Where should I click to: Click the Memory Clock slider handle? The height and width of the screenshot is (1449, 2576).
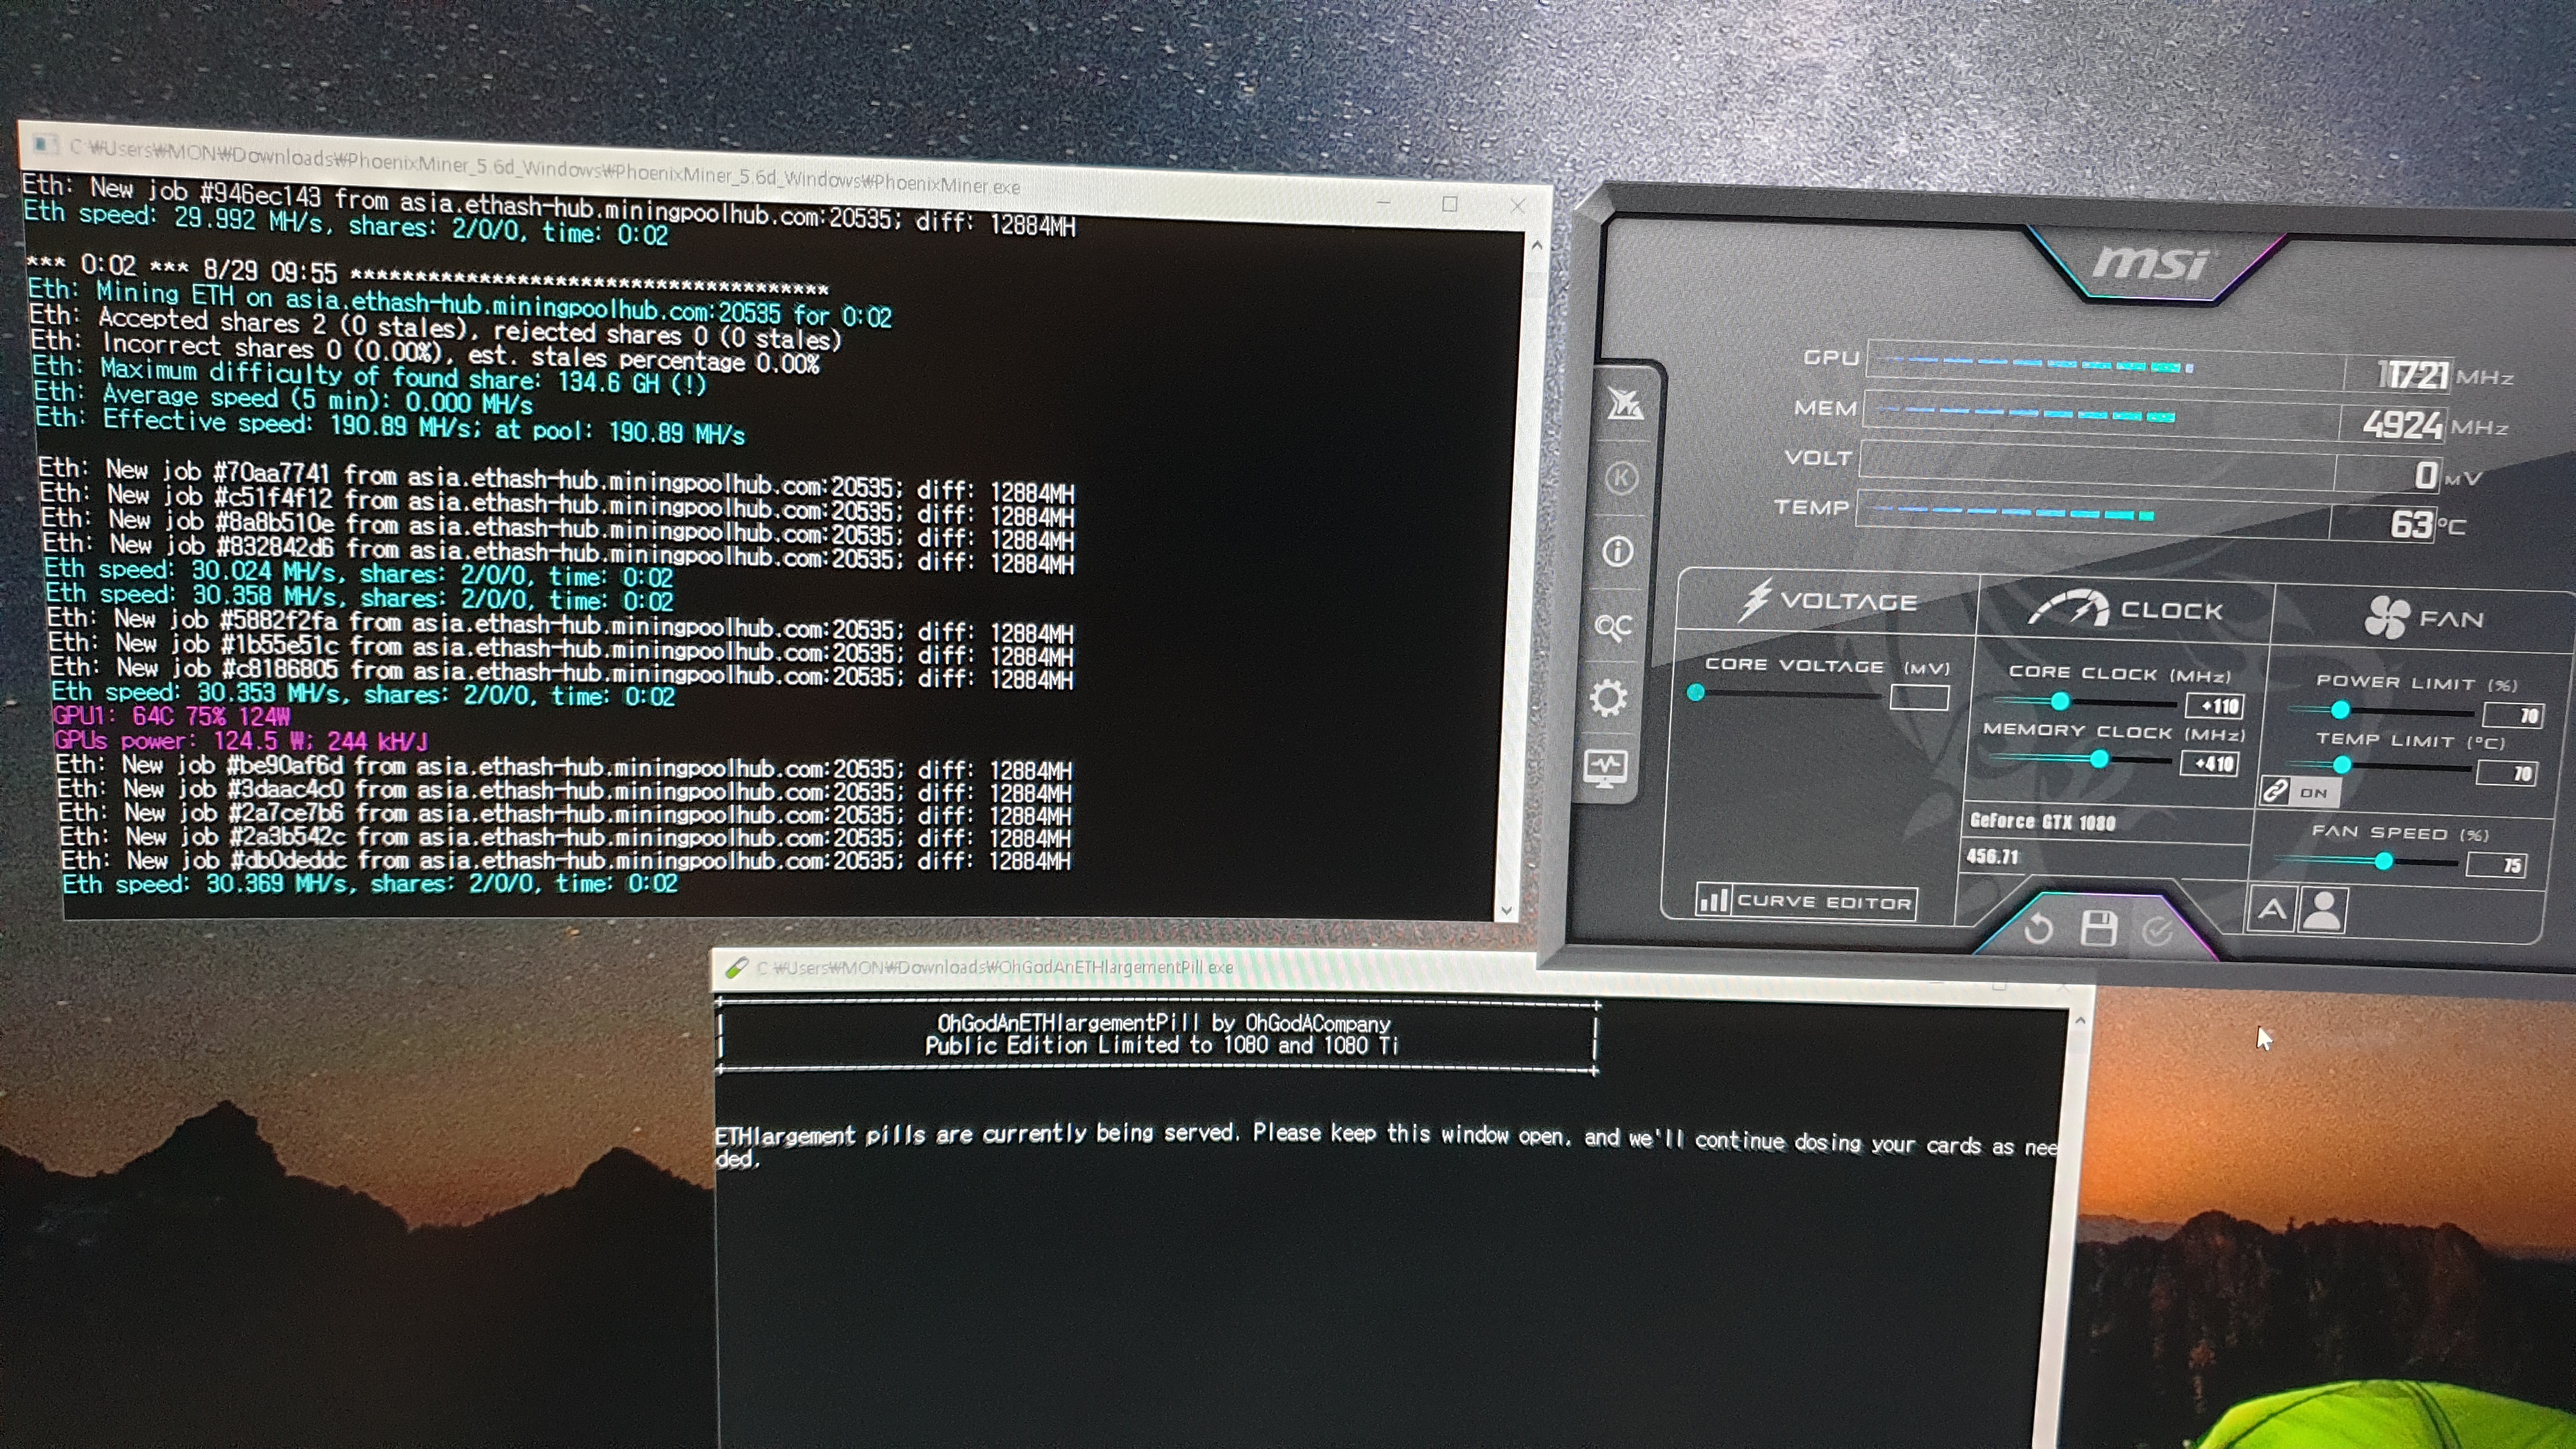click(x=2099, y=760)
